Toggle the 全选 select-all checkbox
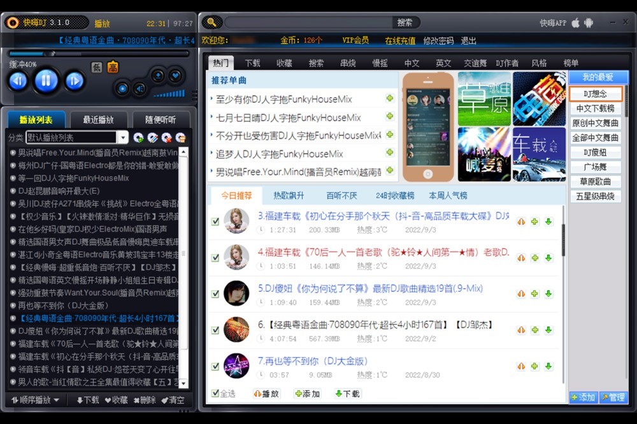637x424 pixels. tap(215, 393)
